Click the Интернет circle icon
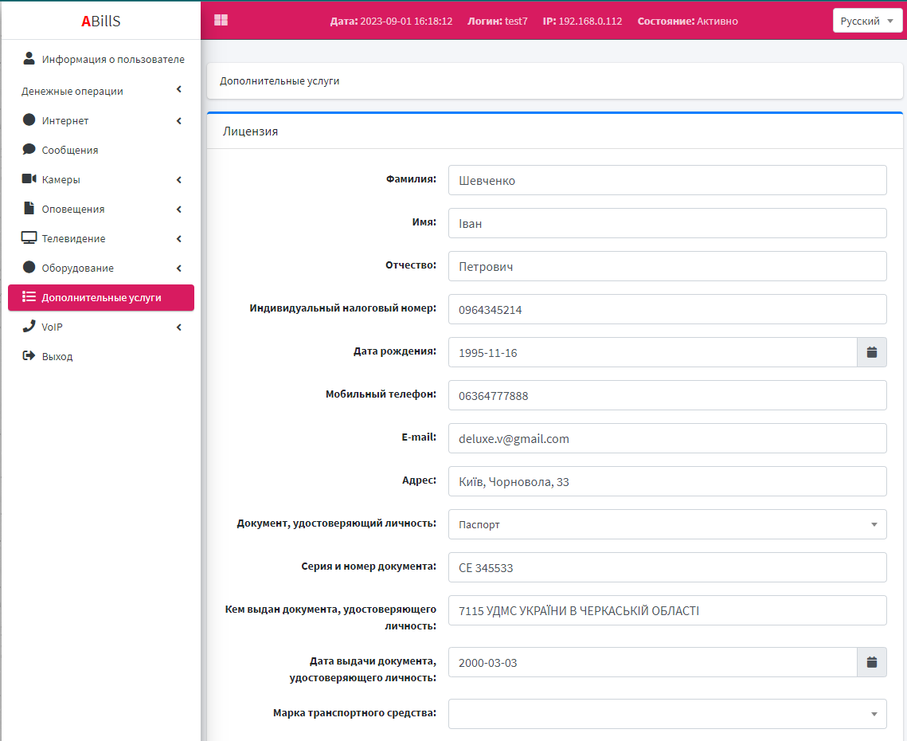This screenshot has height=741, width=907. point(29,120)
